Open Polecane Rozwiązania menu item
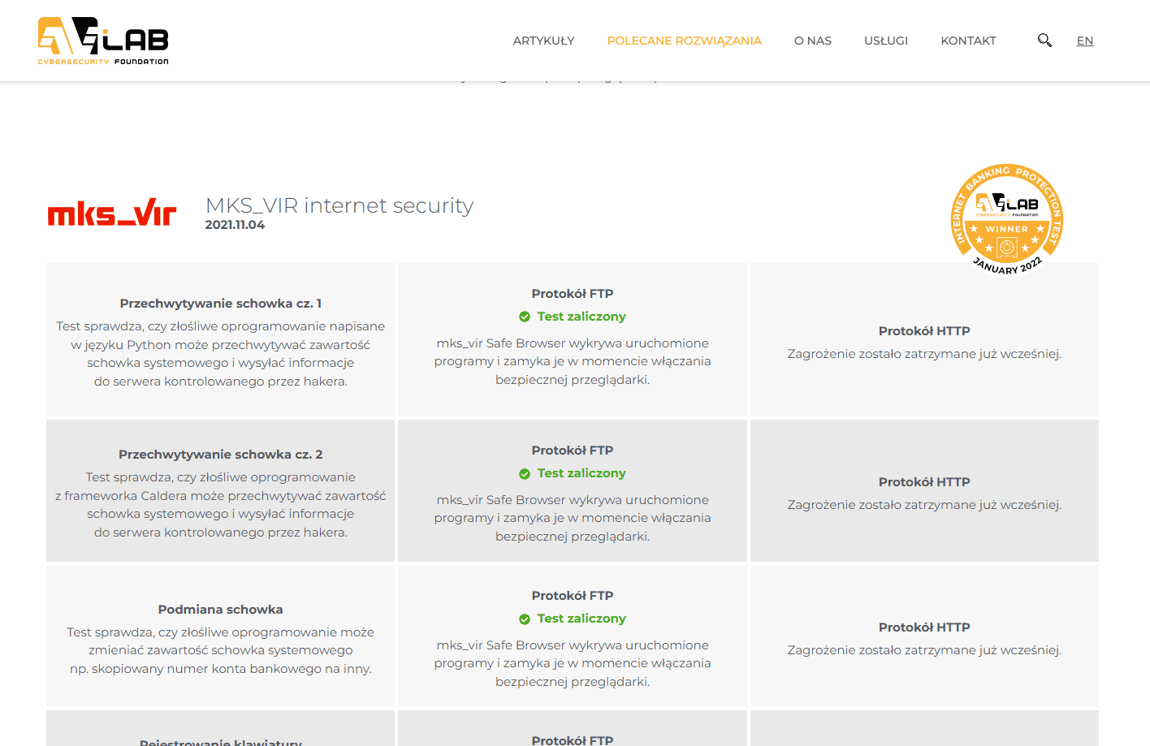 (684, 41)
